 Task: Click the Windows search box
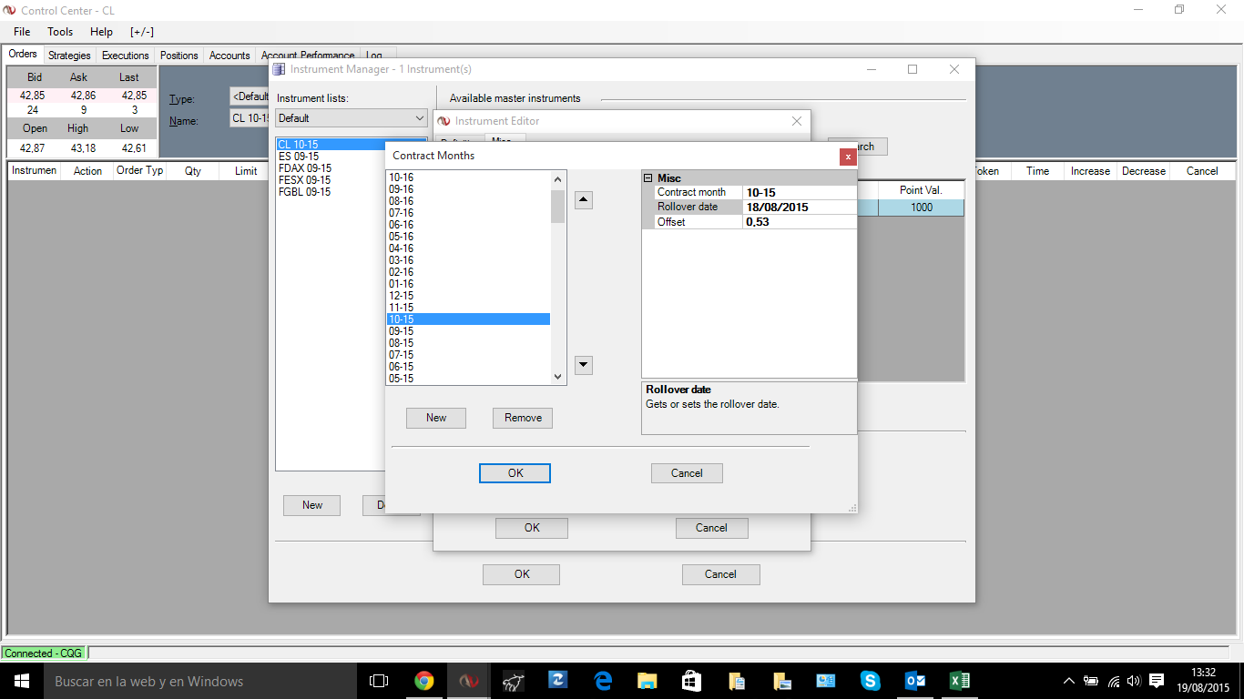click(x=199, y=681)
